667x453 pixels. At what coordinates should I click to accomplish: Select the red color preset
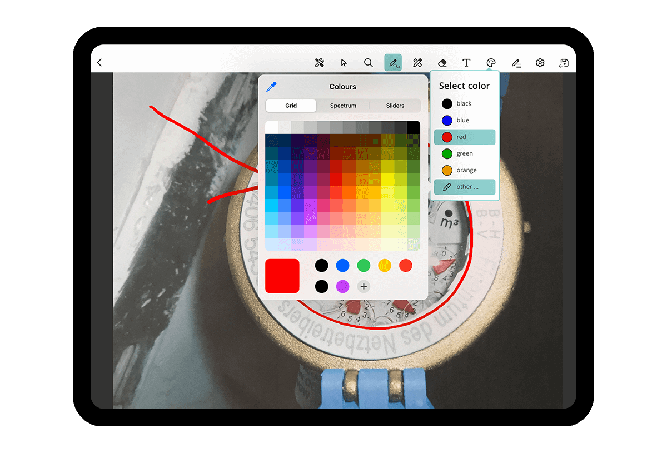coord(464,137)
